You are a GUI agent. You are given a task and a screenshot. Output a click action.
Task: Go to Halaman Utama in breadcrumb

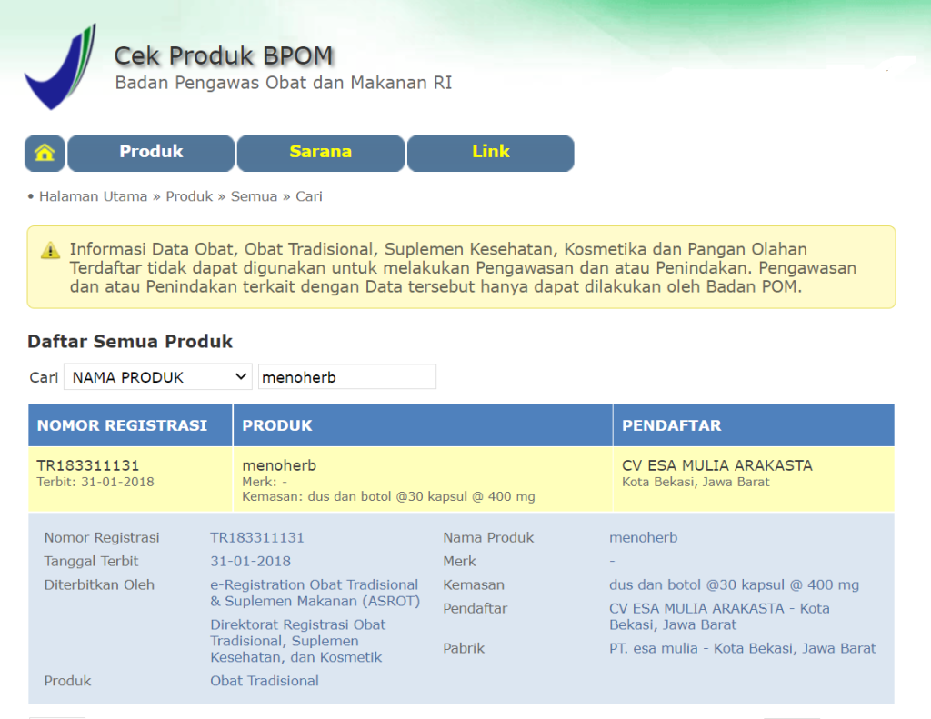(93, 196)
